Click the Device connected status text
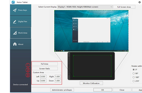This screenshot has height=93, width=142. [x=20, y=84]
